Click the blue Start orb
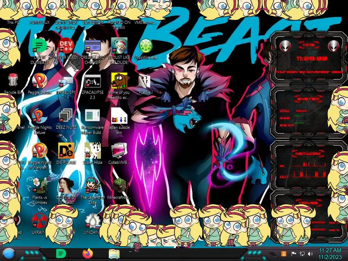 [8, 254]
